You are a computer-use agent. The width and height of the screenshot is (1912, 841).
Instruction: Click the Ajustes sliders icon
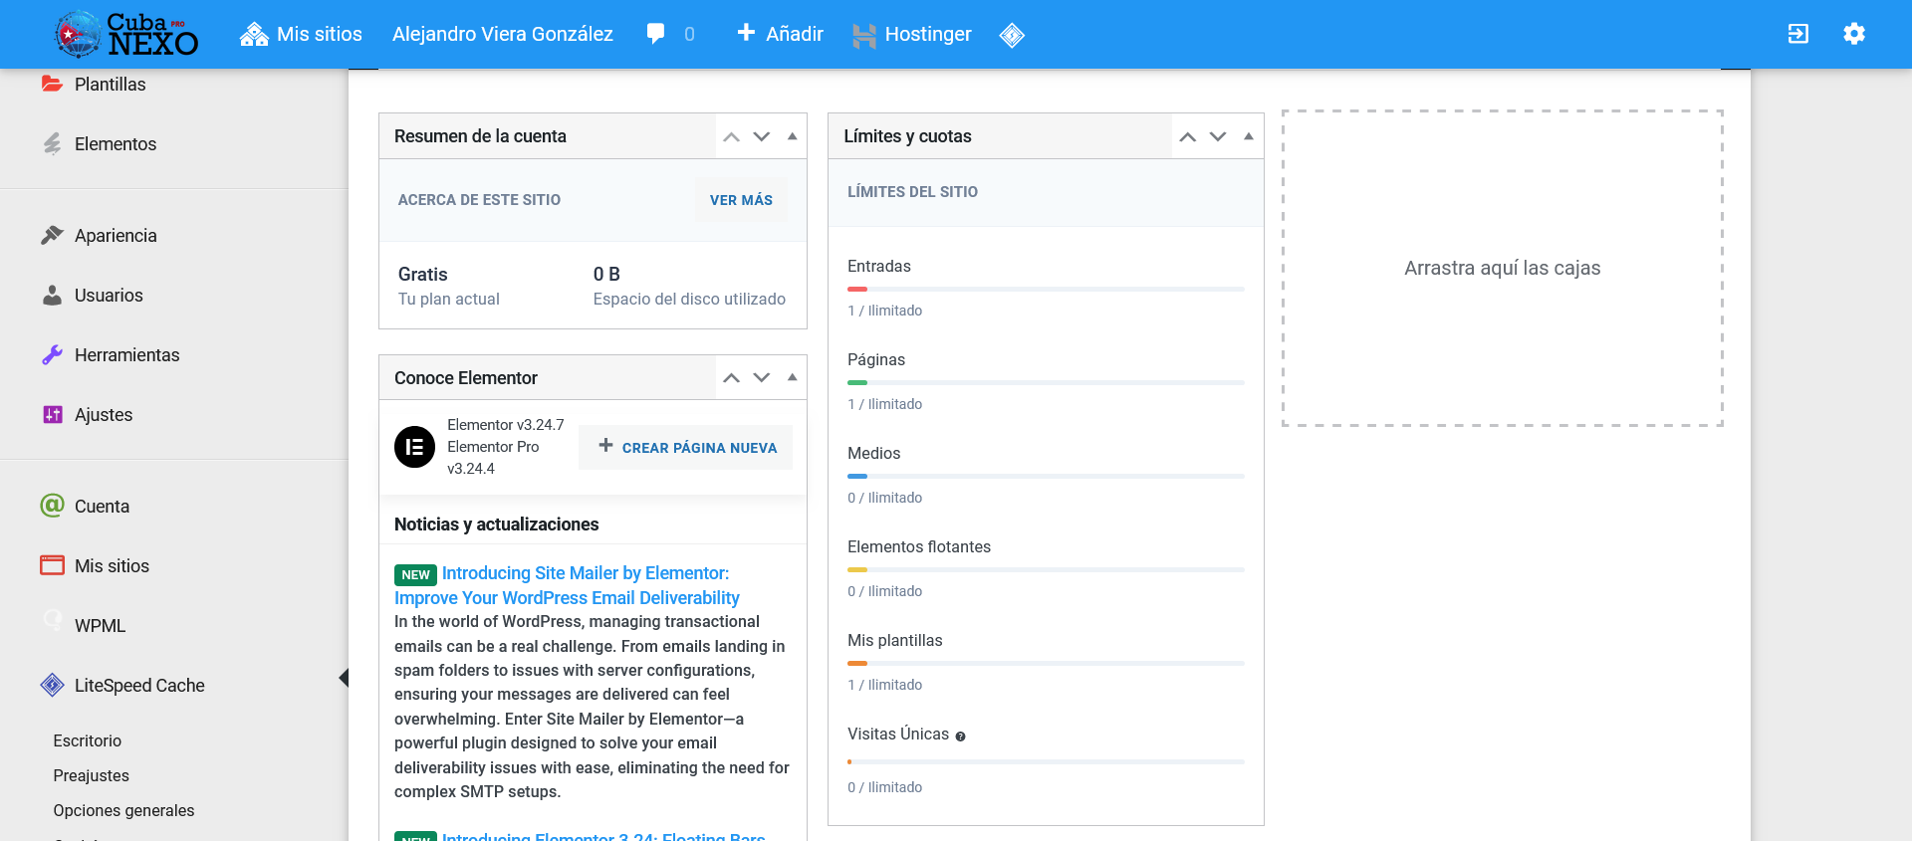click(52, 414)
